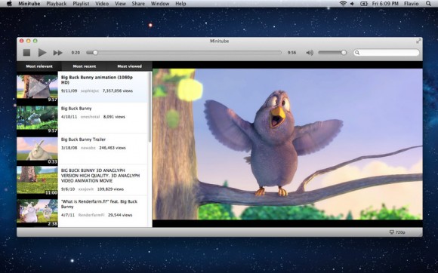438x273 pixels.
Task: Stop playback with the stop button
Action: pyautogui.click(x=26, y=53)
